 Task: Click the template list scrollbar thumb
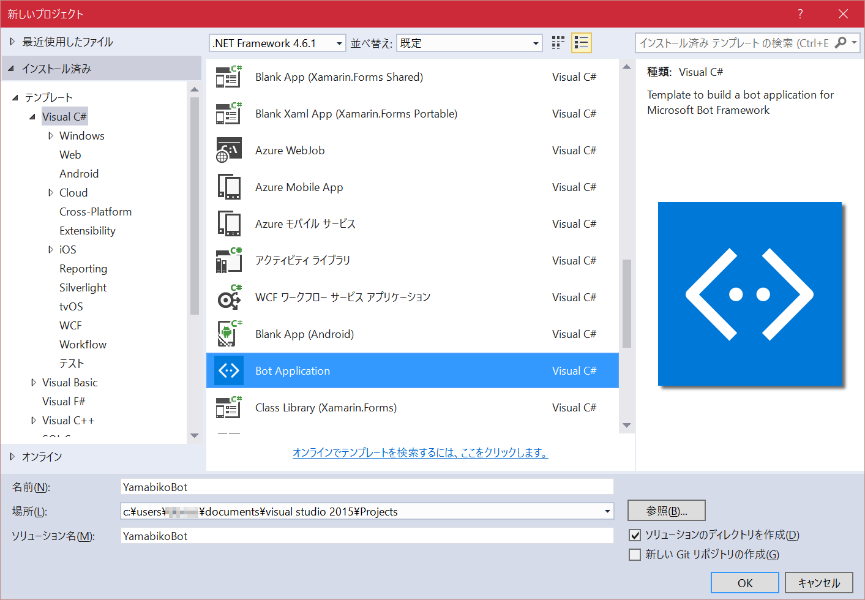click(x=626, y=304)
